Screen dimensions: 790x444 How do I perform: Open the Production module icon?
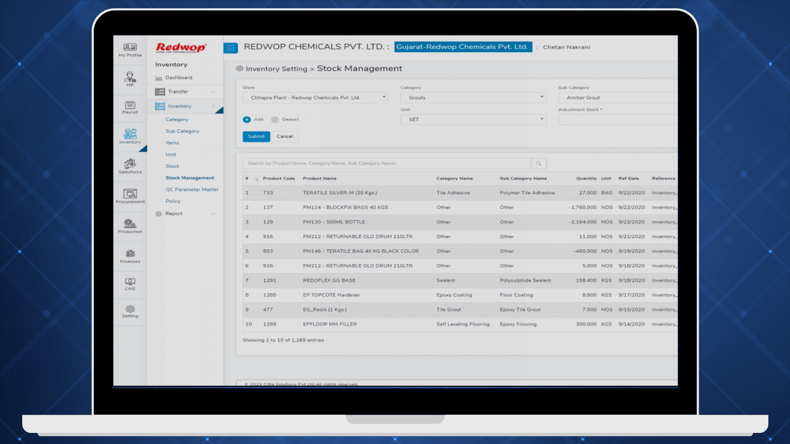pos(130,223)
